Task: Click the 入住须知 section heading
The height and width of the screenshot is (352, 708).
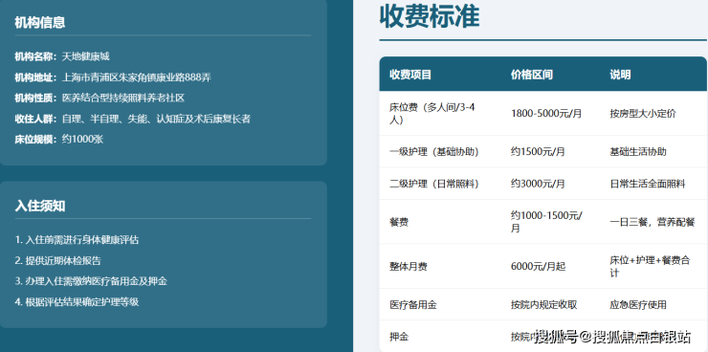Action: pos(40,207)
